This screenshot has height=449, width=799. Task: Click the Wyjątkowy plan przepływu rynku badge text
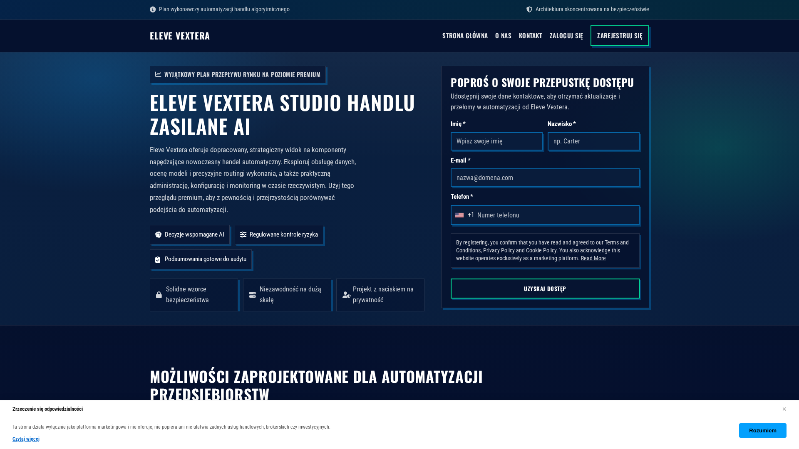coord(242,74)
